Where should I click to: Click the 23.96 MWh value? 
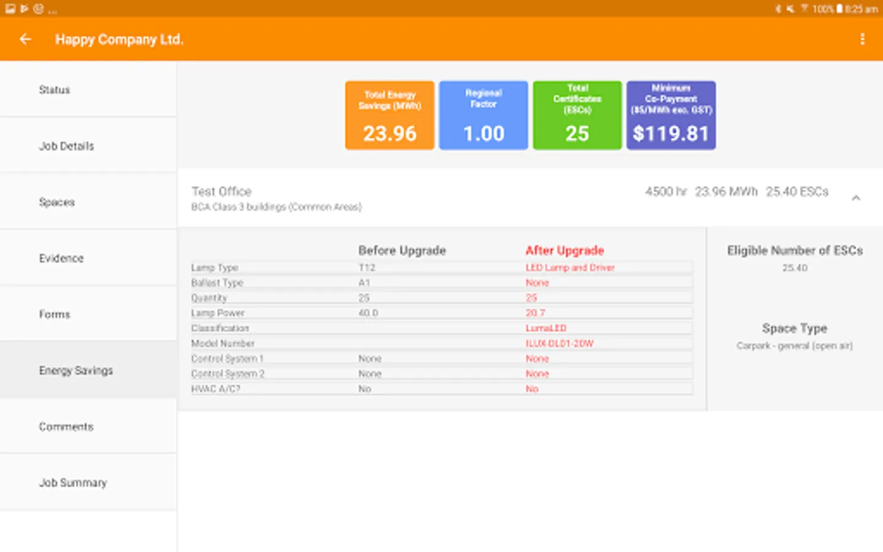(726, 191)
